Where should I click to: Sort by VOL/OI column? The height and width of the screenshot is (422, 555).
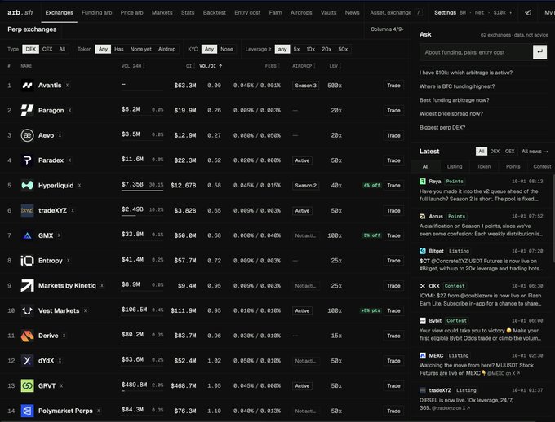coord(211,66)
